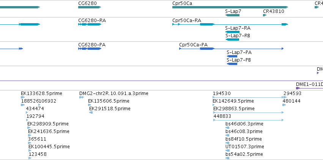Image resolution: width=323 pixels, height=160 pixels.
Task: Select transcript CG6280-RA
Action: [90, 24]
